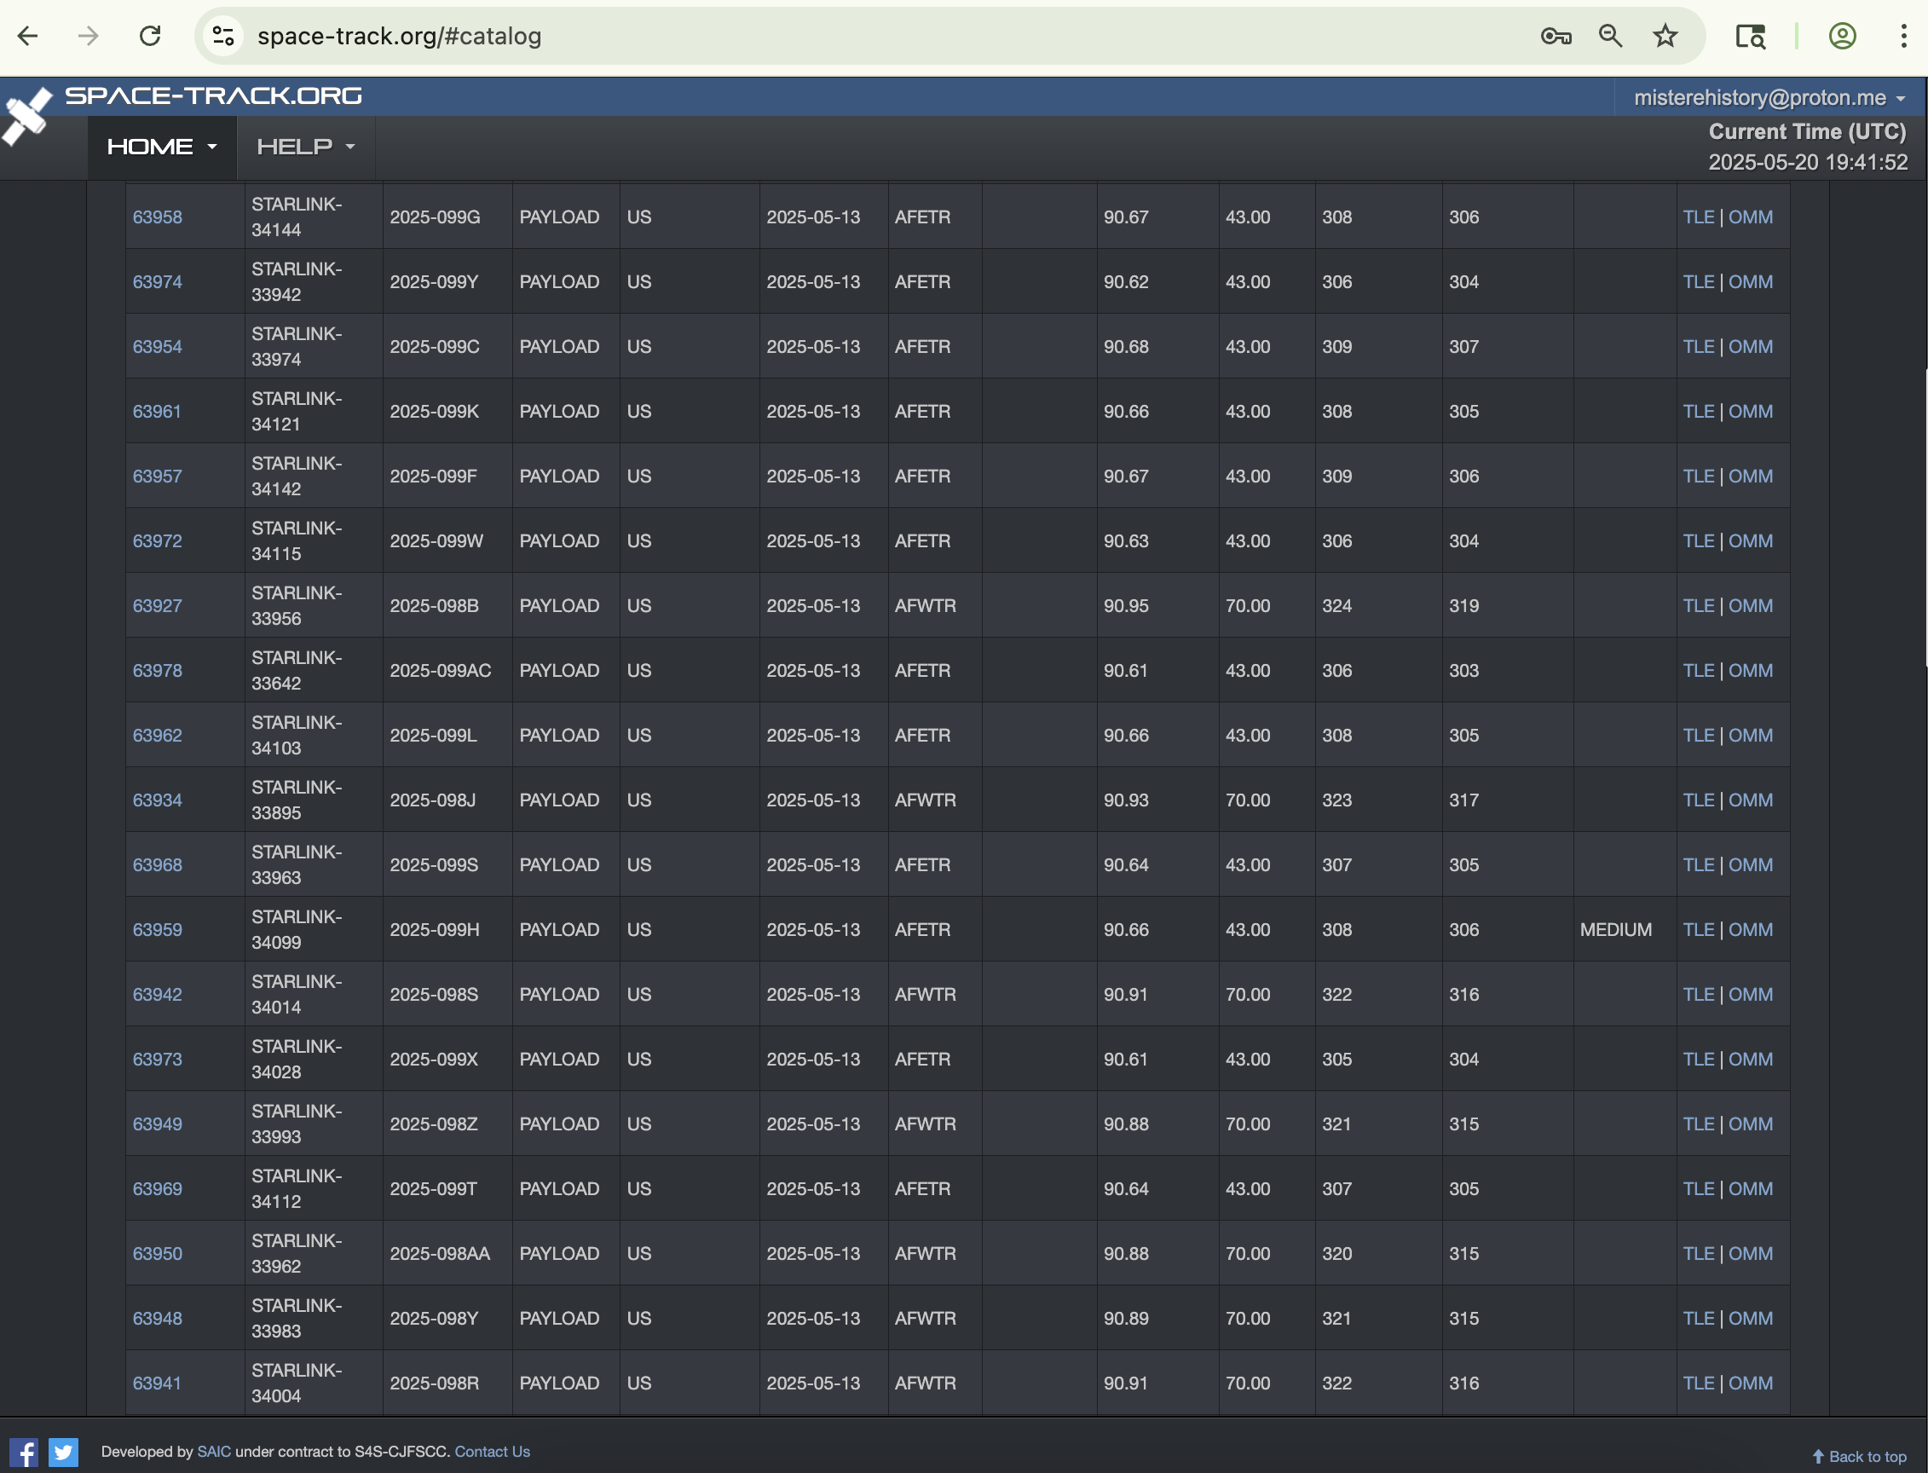Click the SPACE-TRACK.ORG title

point(213,95)
